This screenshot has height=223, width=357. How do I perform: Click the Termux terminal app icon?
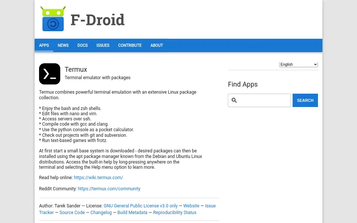click(49, 74)
